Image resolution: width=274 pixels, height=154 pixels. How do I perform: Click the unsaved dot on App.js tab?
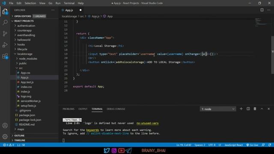80,10
